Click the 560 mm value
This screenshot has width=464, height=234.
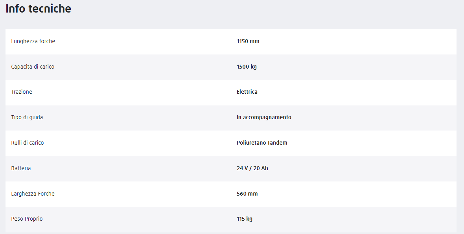247,194
